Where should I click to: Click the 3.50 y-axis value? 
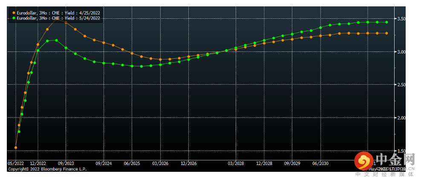point(401,19)
